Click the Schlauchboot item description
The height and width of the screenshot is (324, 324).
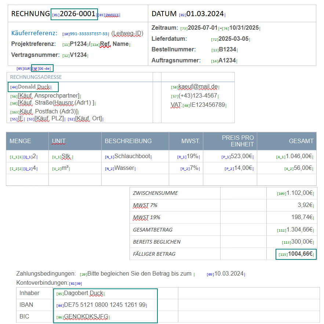[132, 156]
